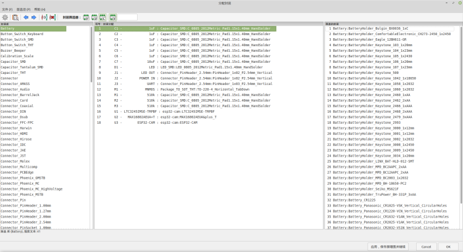
Task: Select the Capacitor_Tantalum_SMD library
Action: [22, 67]
